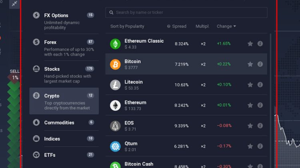The height and width of the screenshot is (168, 300).
Task: Click the Qtum coin icon
Action: click(115, 146)
